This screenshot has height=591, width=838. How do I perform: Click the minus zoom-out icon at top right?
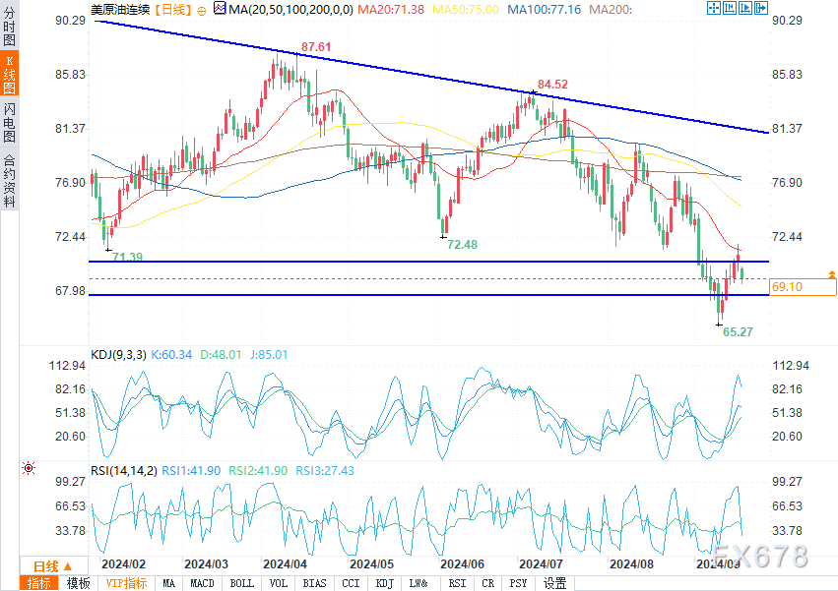(744, 8)
